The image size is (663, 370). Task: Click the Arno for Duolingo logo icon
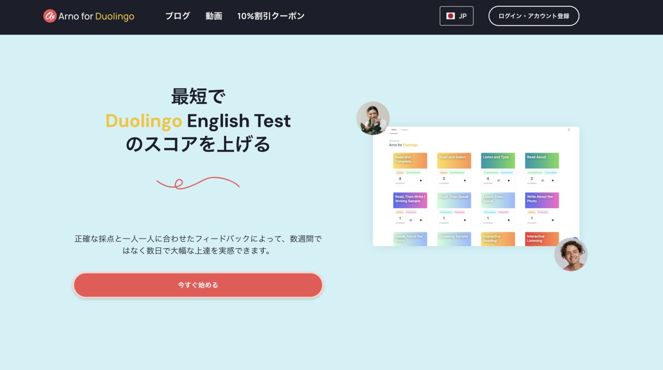coord(49,16)
